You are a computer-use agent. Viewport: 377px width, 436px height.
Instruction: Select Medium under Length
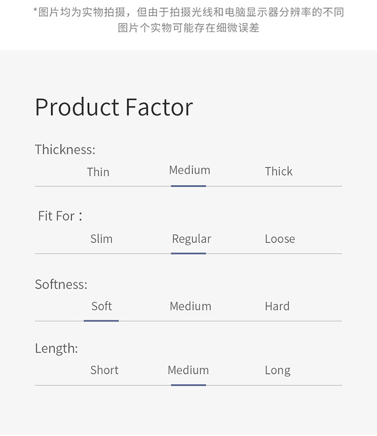(x=188, y=370)
